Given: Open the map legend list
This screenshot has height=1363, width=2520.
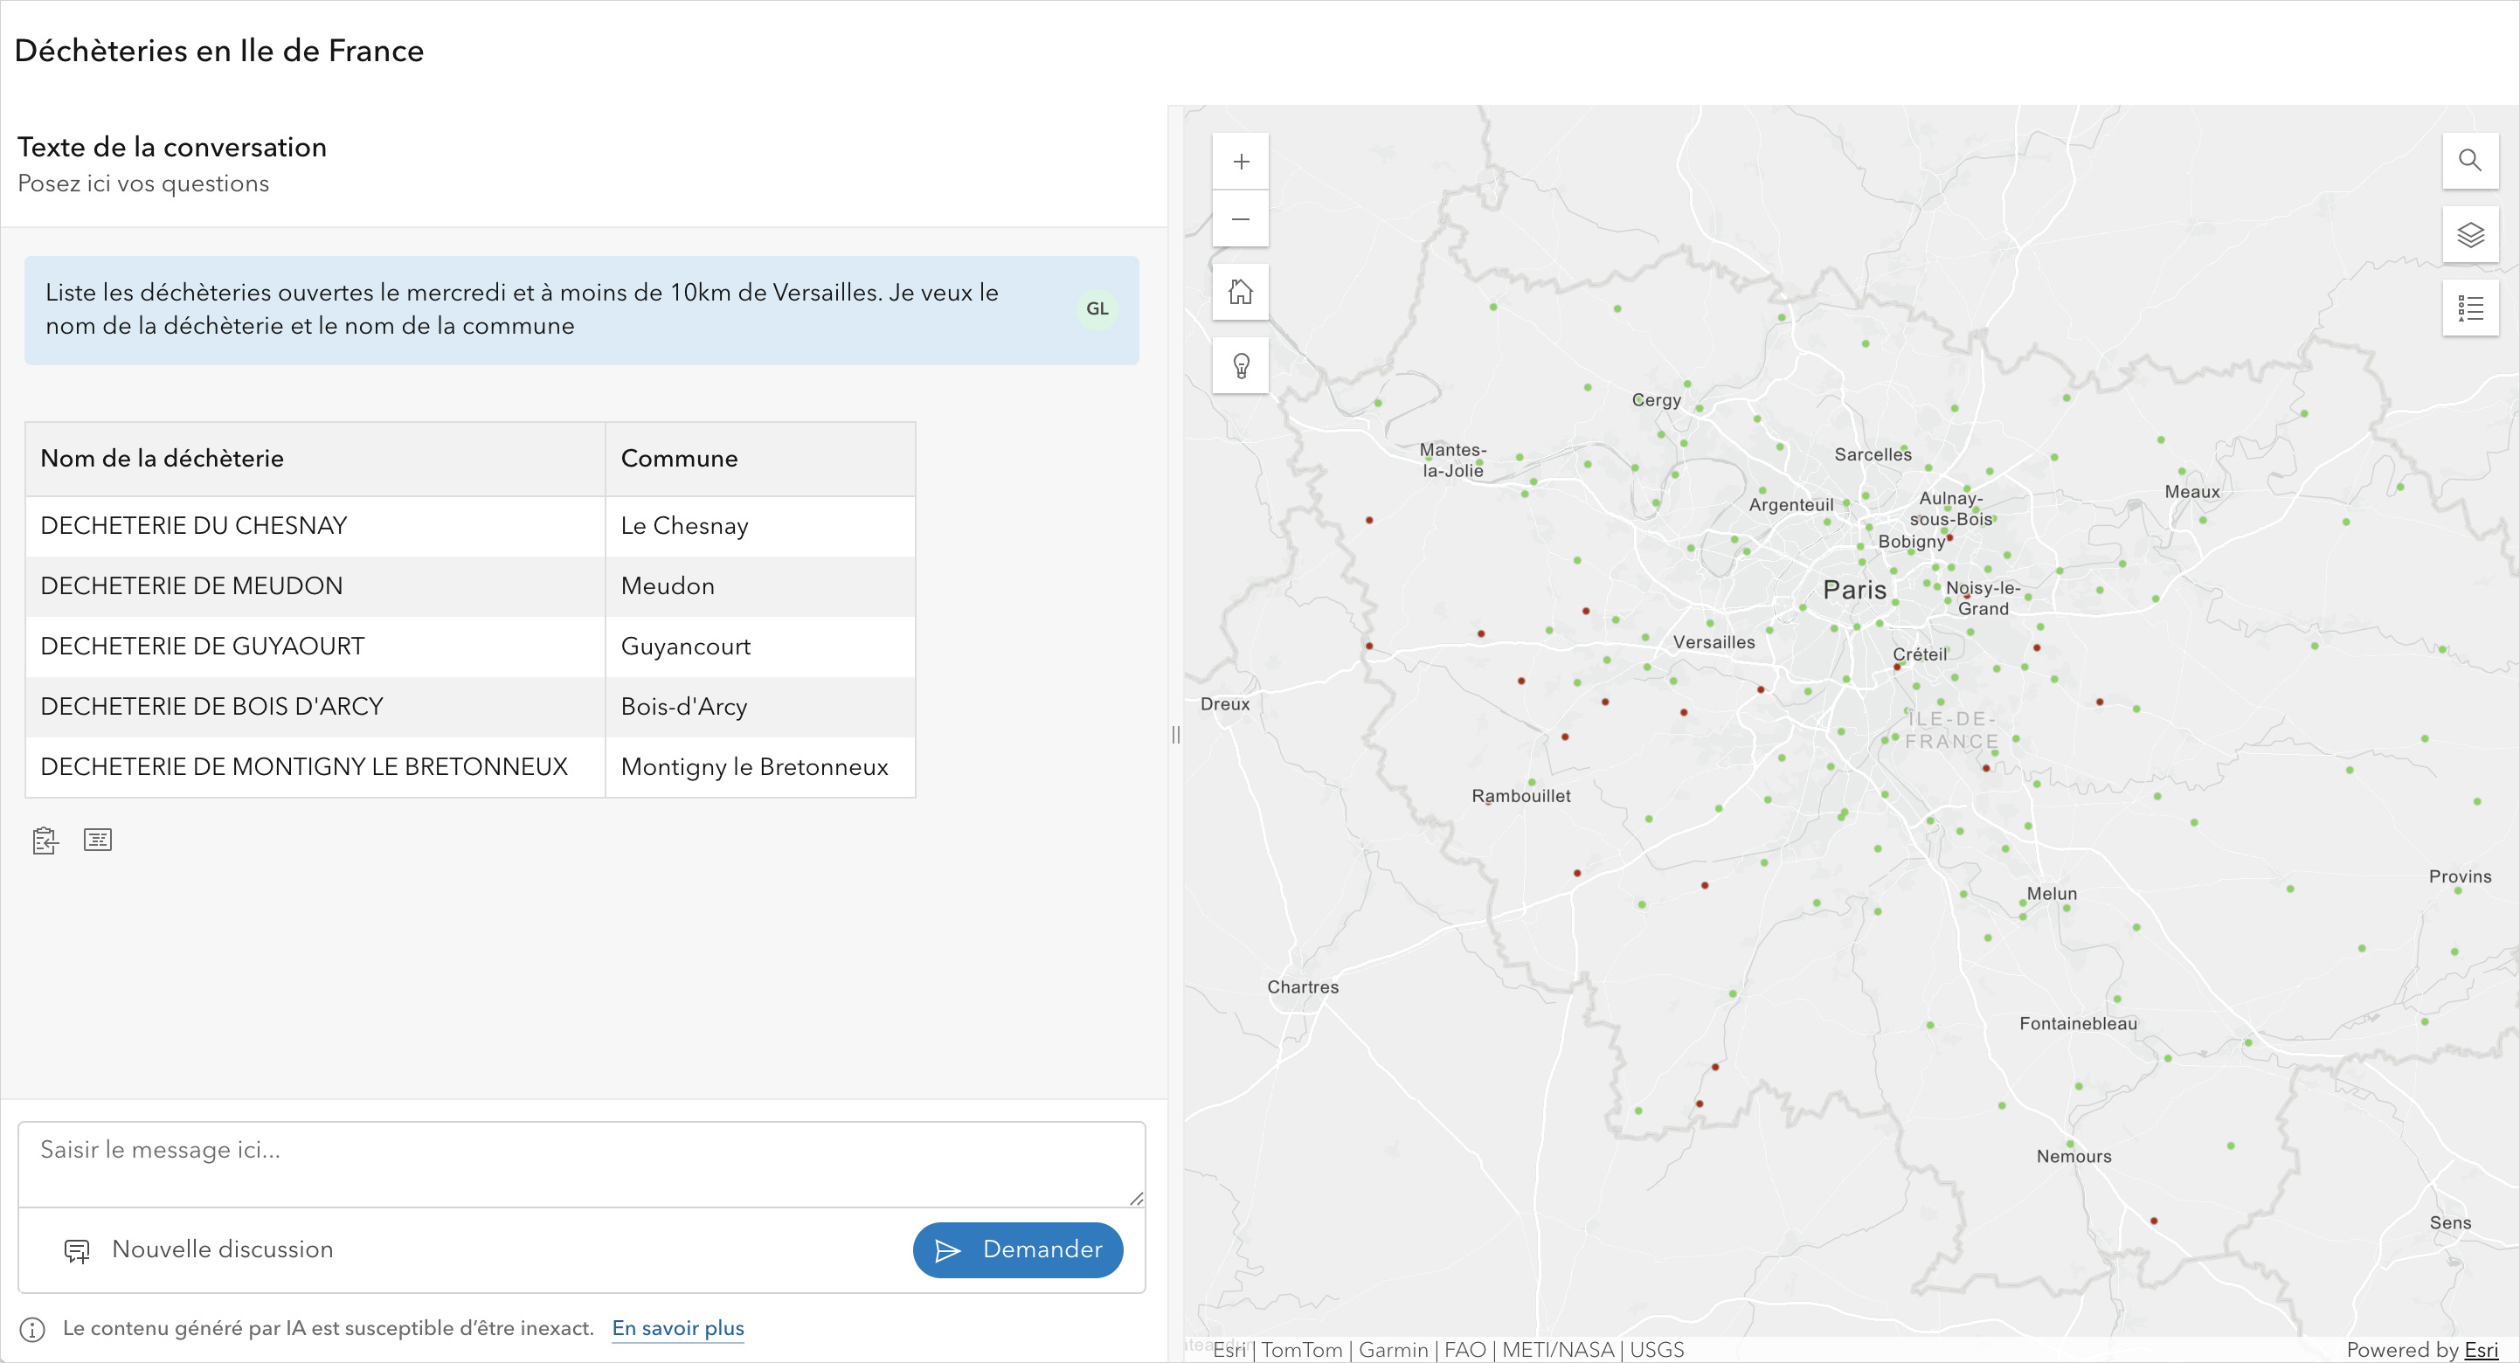Looking at the screenshot, I should pos(2470,309).
